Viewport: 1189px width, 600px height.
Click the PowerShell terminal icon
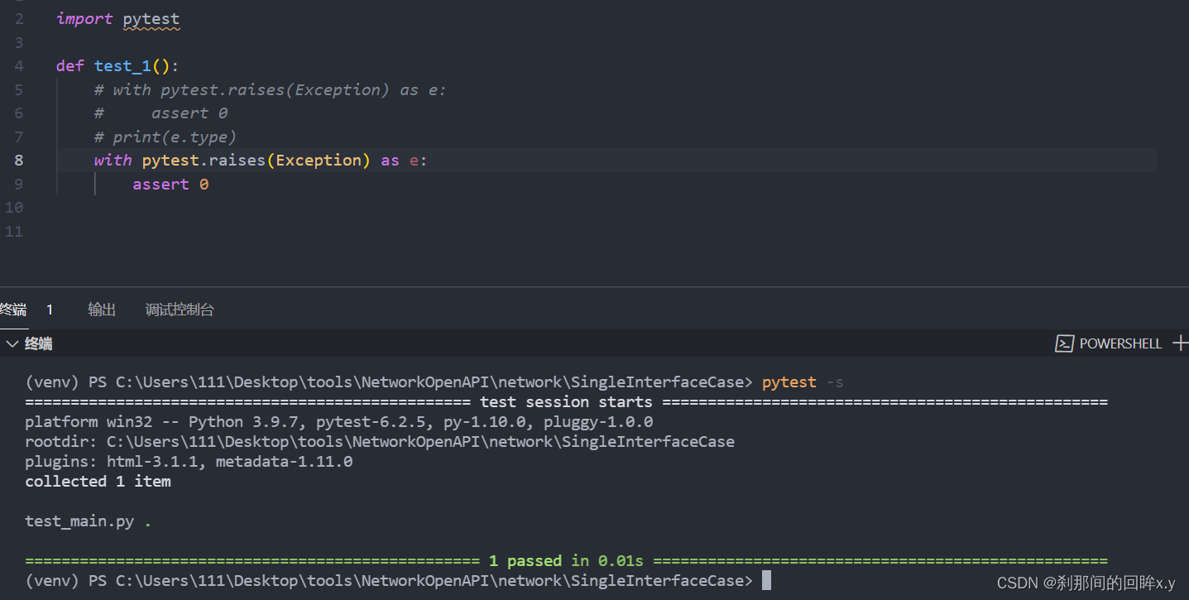point(1064,343)
